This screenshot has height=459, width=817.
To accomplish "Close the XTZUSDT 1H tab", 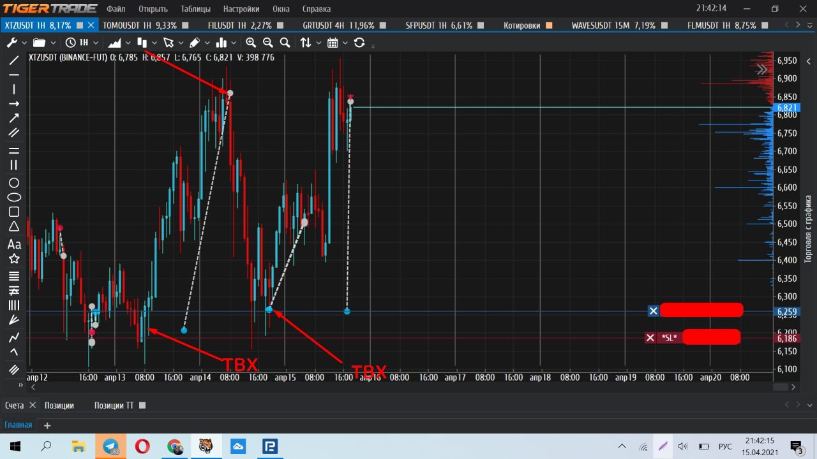I will 91,25.
